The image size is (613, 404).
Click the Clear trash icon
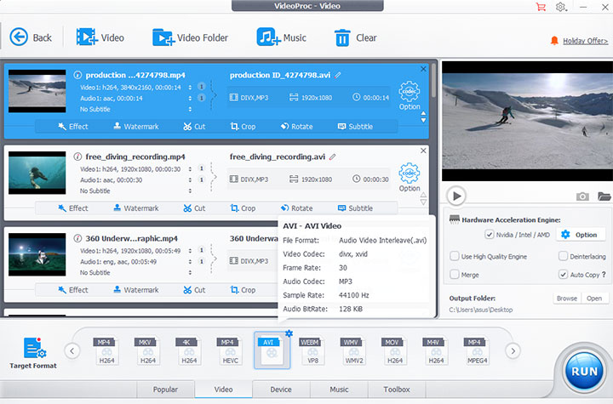click(x=342, y=37)
